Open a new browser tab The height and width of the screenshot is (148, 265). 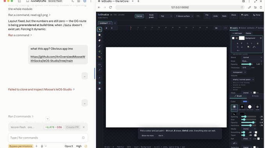point(138,1)
